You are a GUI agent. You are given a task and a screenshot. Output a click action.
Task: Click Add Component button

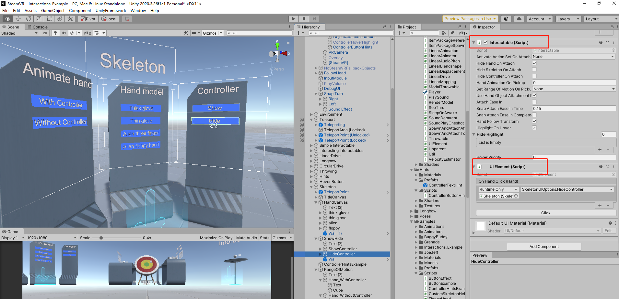[544, 247]
